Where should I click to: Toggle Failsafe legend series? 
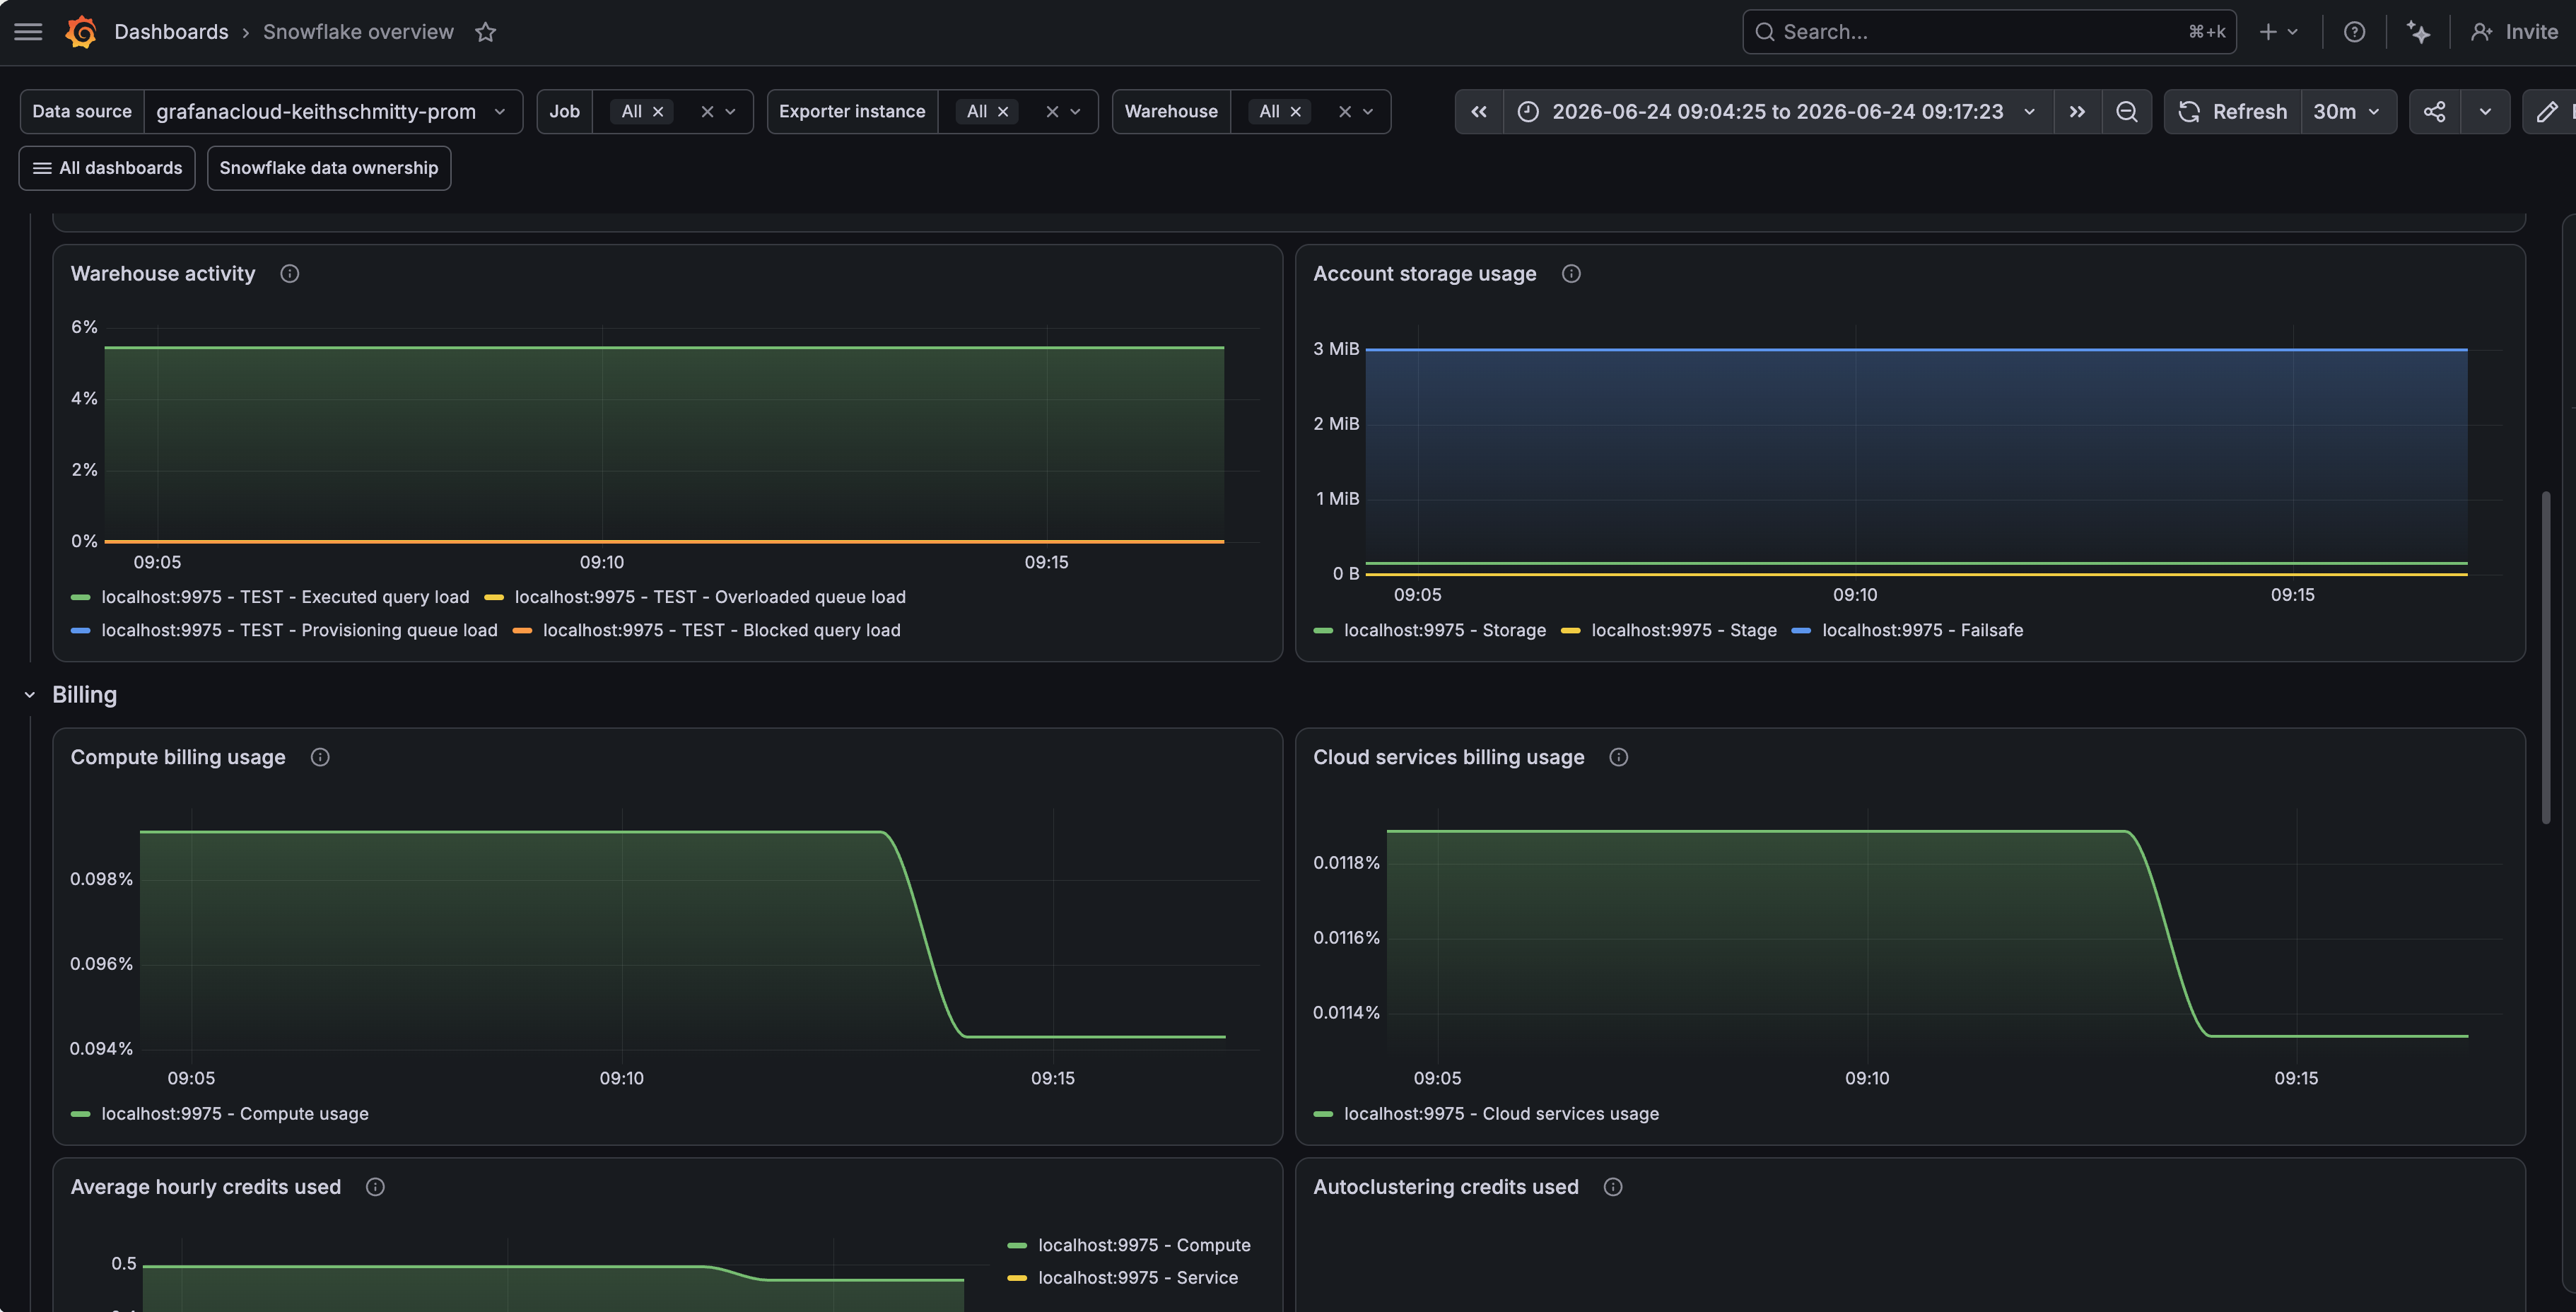[1922, 630]
